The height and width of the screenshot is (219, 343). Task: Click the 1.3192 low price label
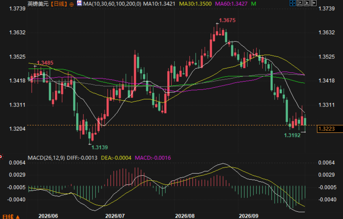coord(292,135)
